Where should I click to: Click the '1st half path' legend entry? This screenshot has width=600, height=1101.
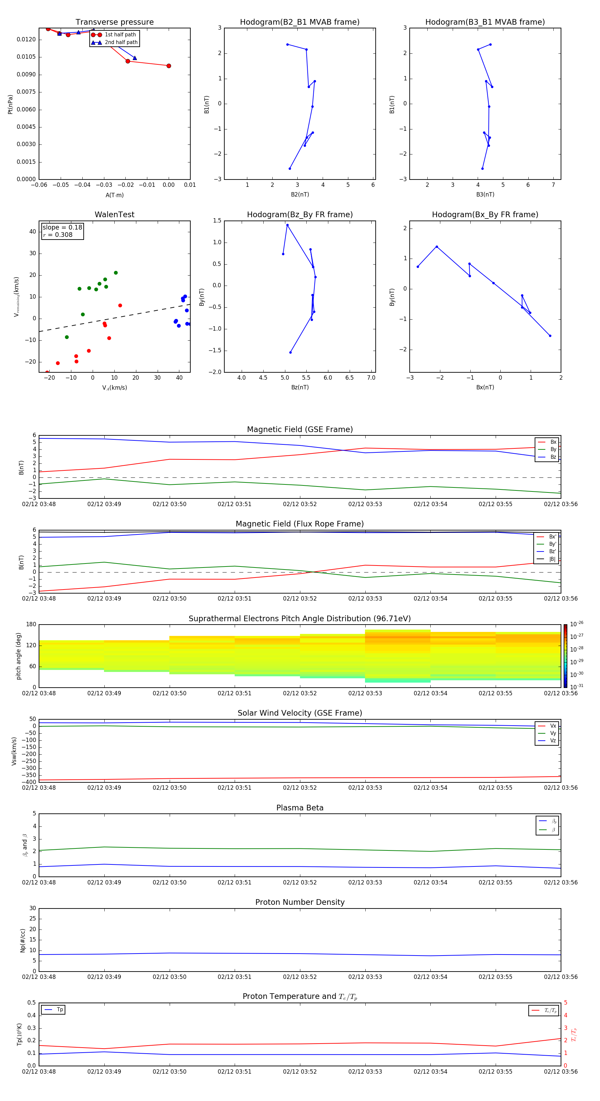point(114,35)
